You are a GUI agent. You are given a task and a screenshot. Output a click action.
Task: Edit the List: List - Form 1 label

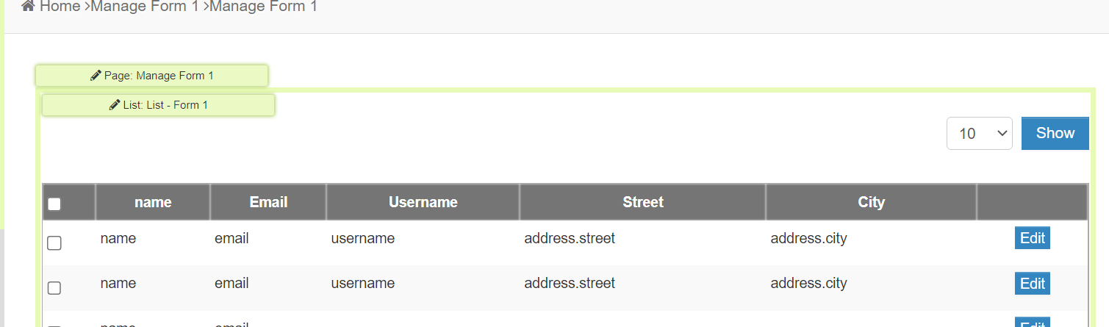click(165, 105)
